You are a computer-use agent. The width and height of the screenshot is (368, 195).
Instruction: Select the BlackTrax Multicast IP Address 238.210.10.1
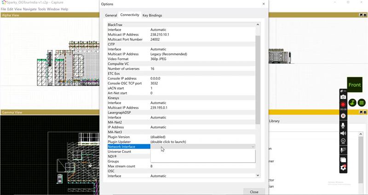click(160, 34)
